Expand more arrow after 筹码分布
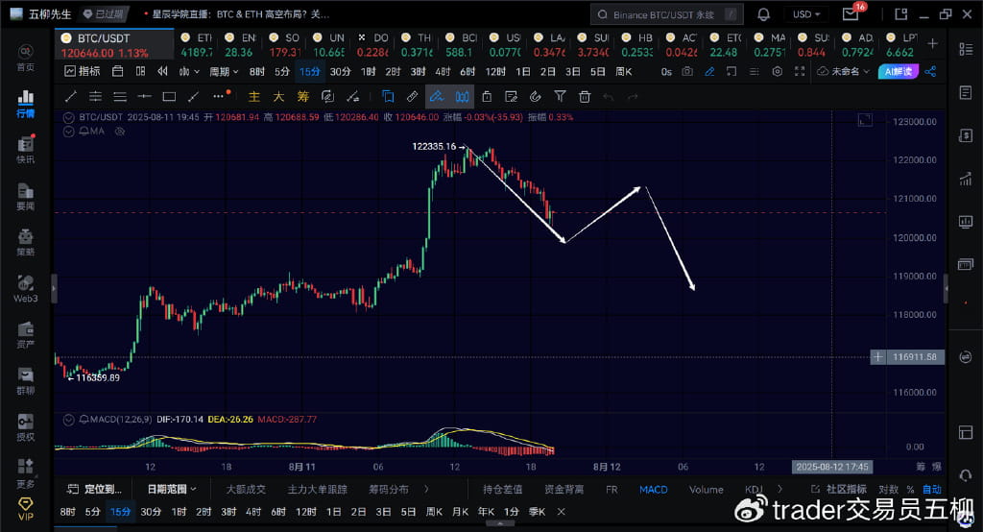983x532 pixels. click(x=426, y=489)
